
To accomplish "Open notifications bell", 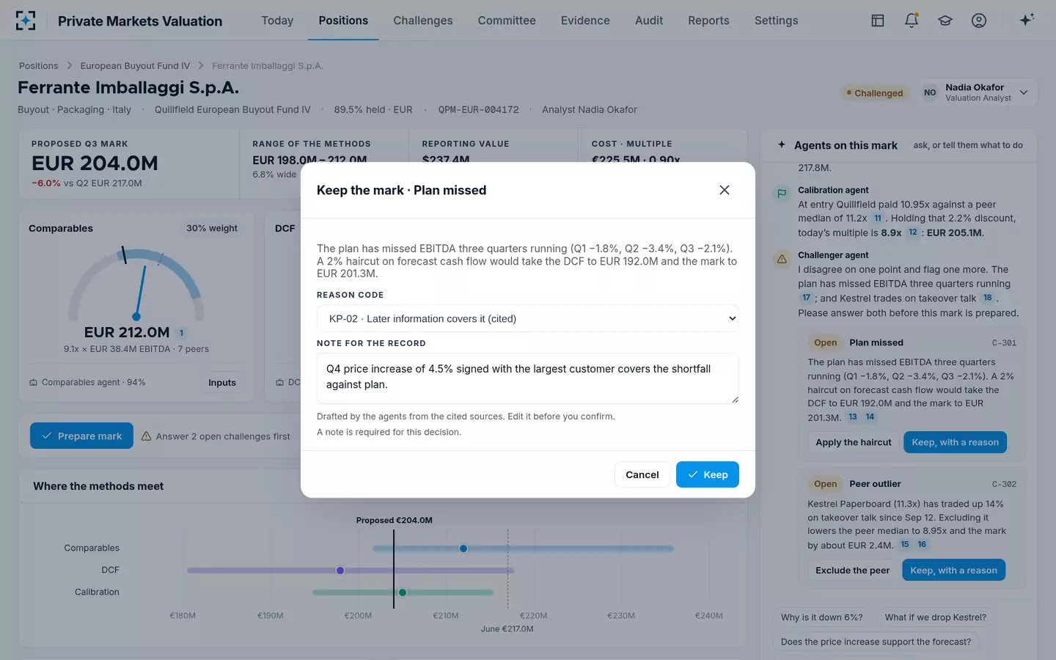I will coord(912,21).
